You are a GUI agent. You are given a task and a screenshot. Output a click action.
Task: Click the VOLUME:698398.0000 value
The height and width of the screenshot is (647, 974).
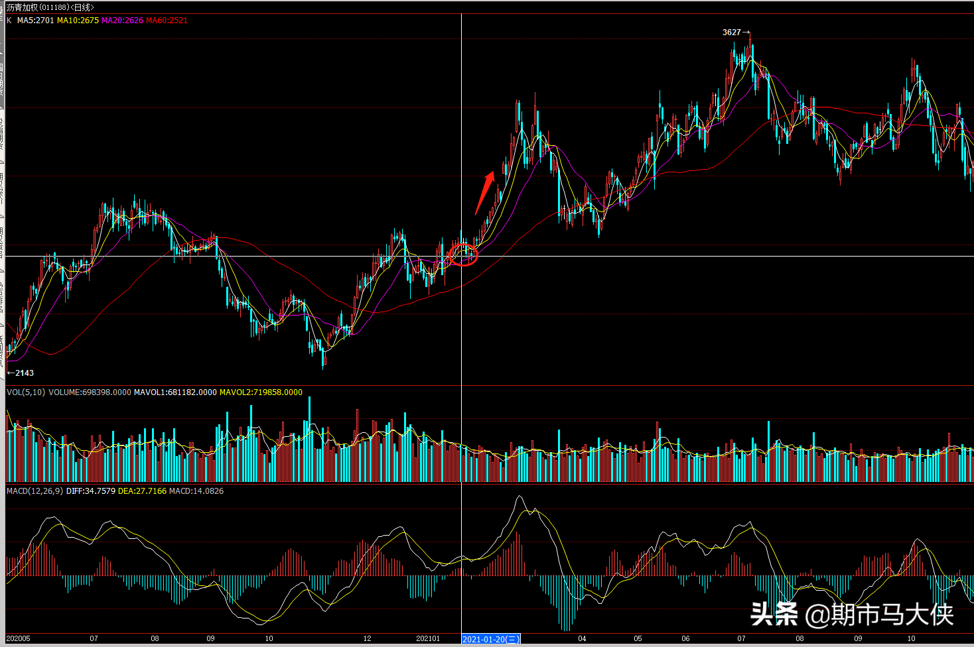pos(90,392)
